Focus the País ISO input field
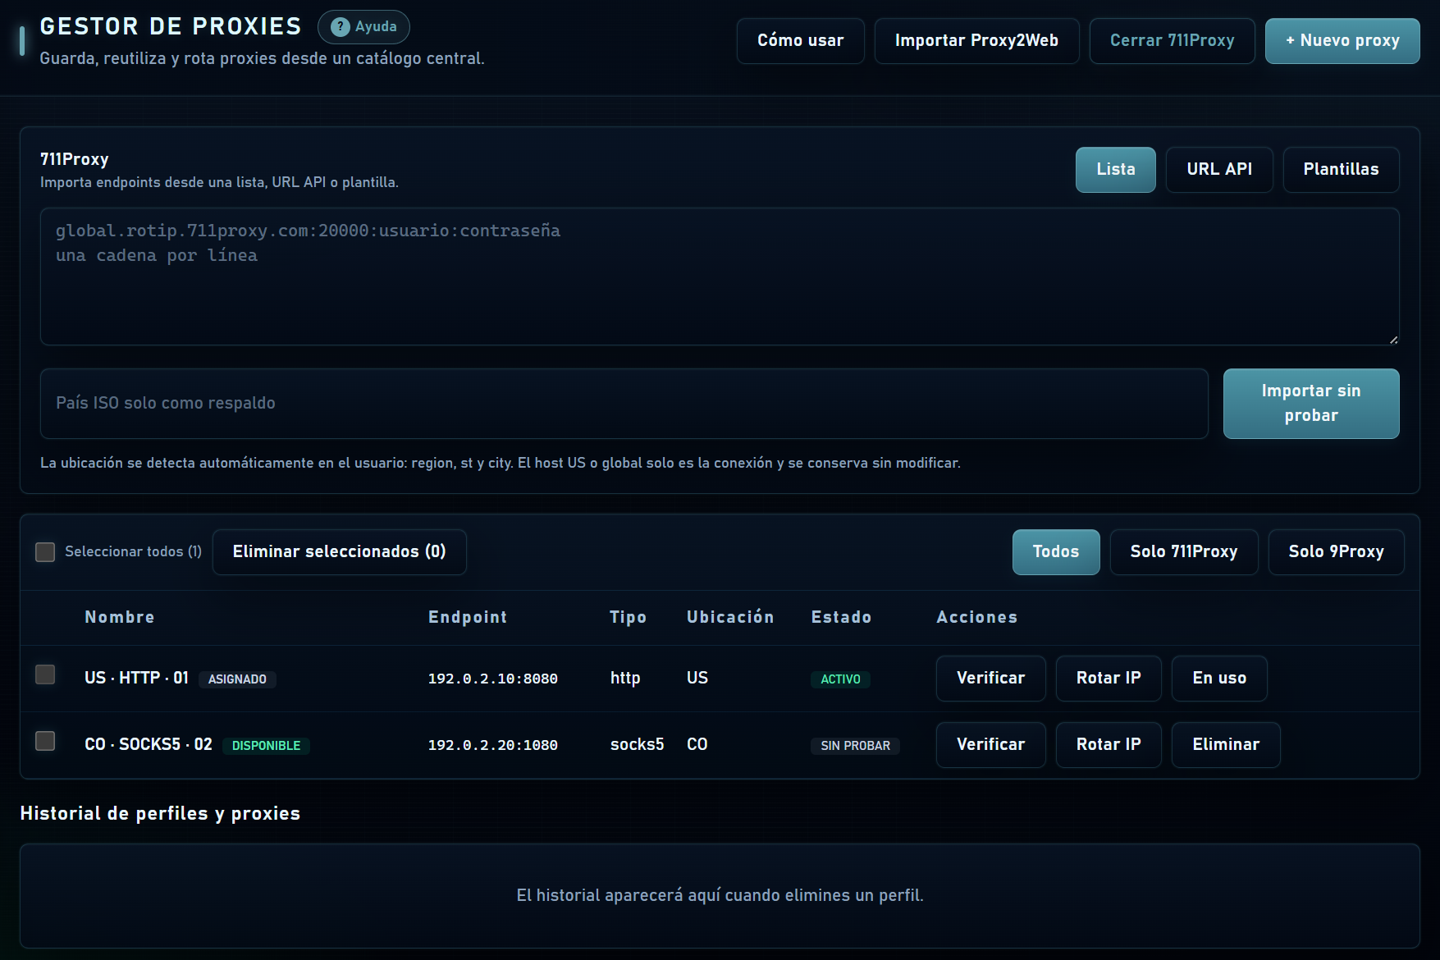This screenshot has height=960, width=1440. click(x=624, y=404)
